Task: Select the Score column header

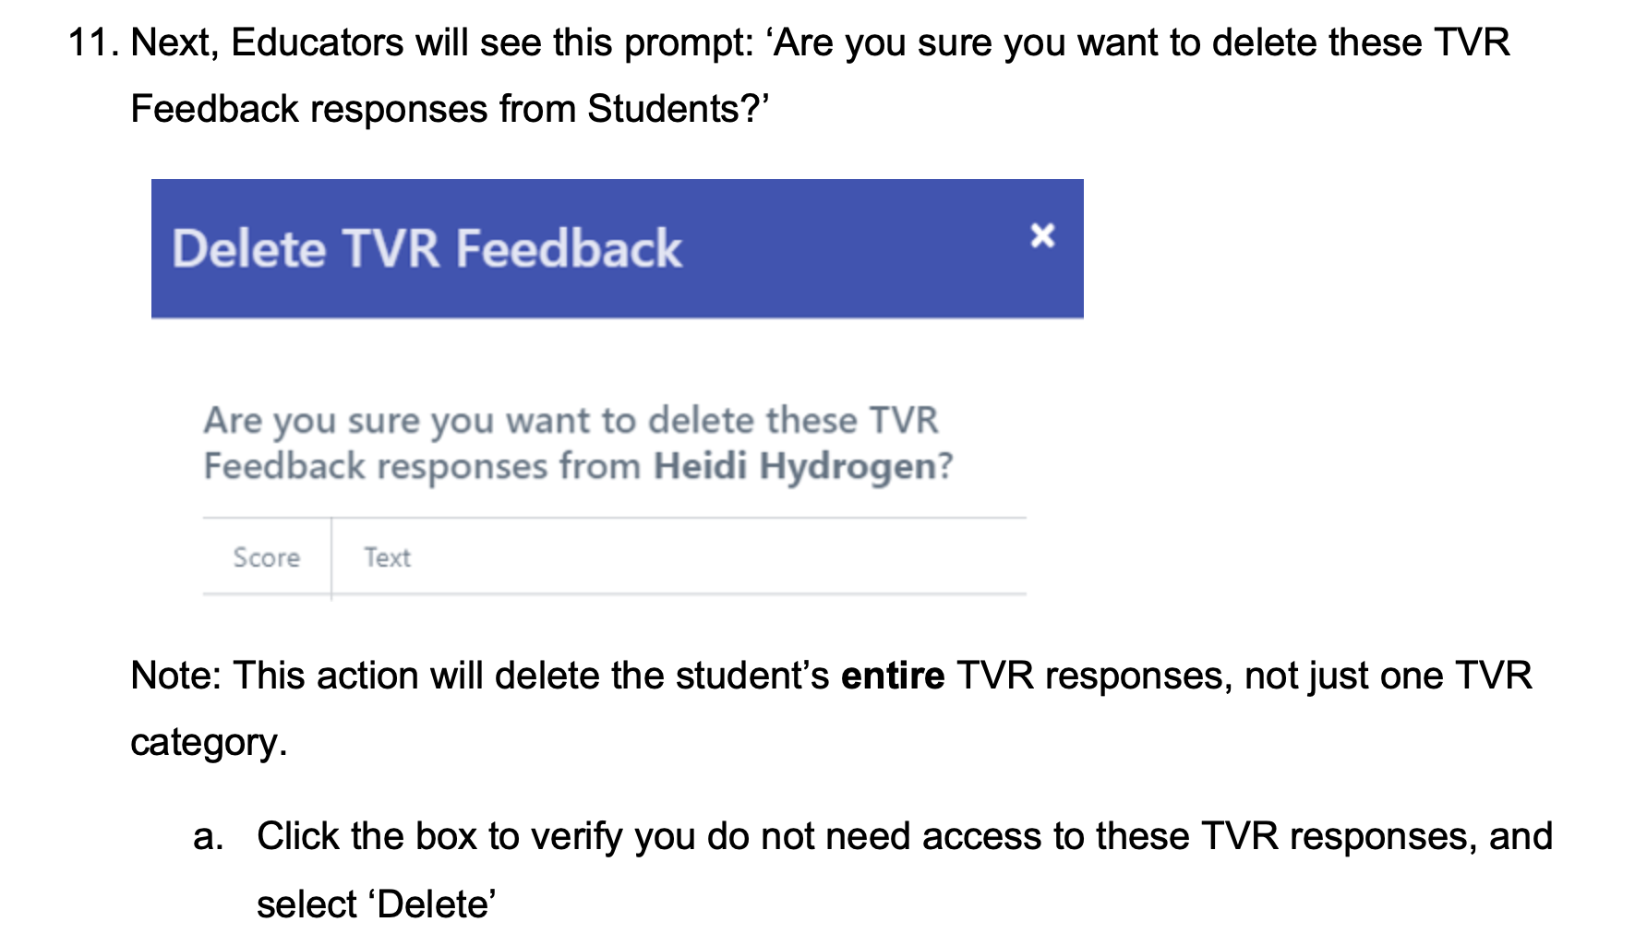Action: coord(266,557)
